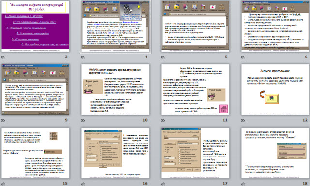Click slide number 12 label

point(305,120)
